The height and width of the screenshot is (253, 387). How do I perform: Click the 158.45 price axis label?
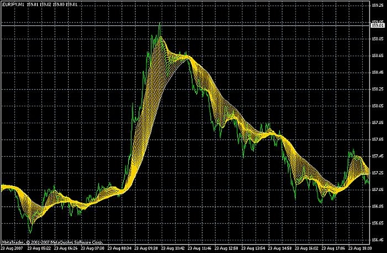[378, 73]
